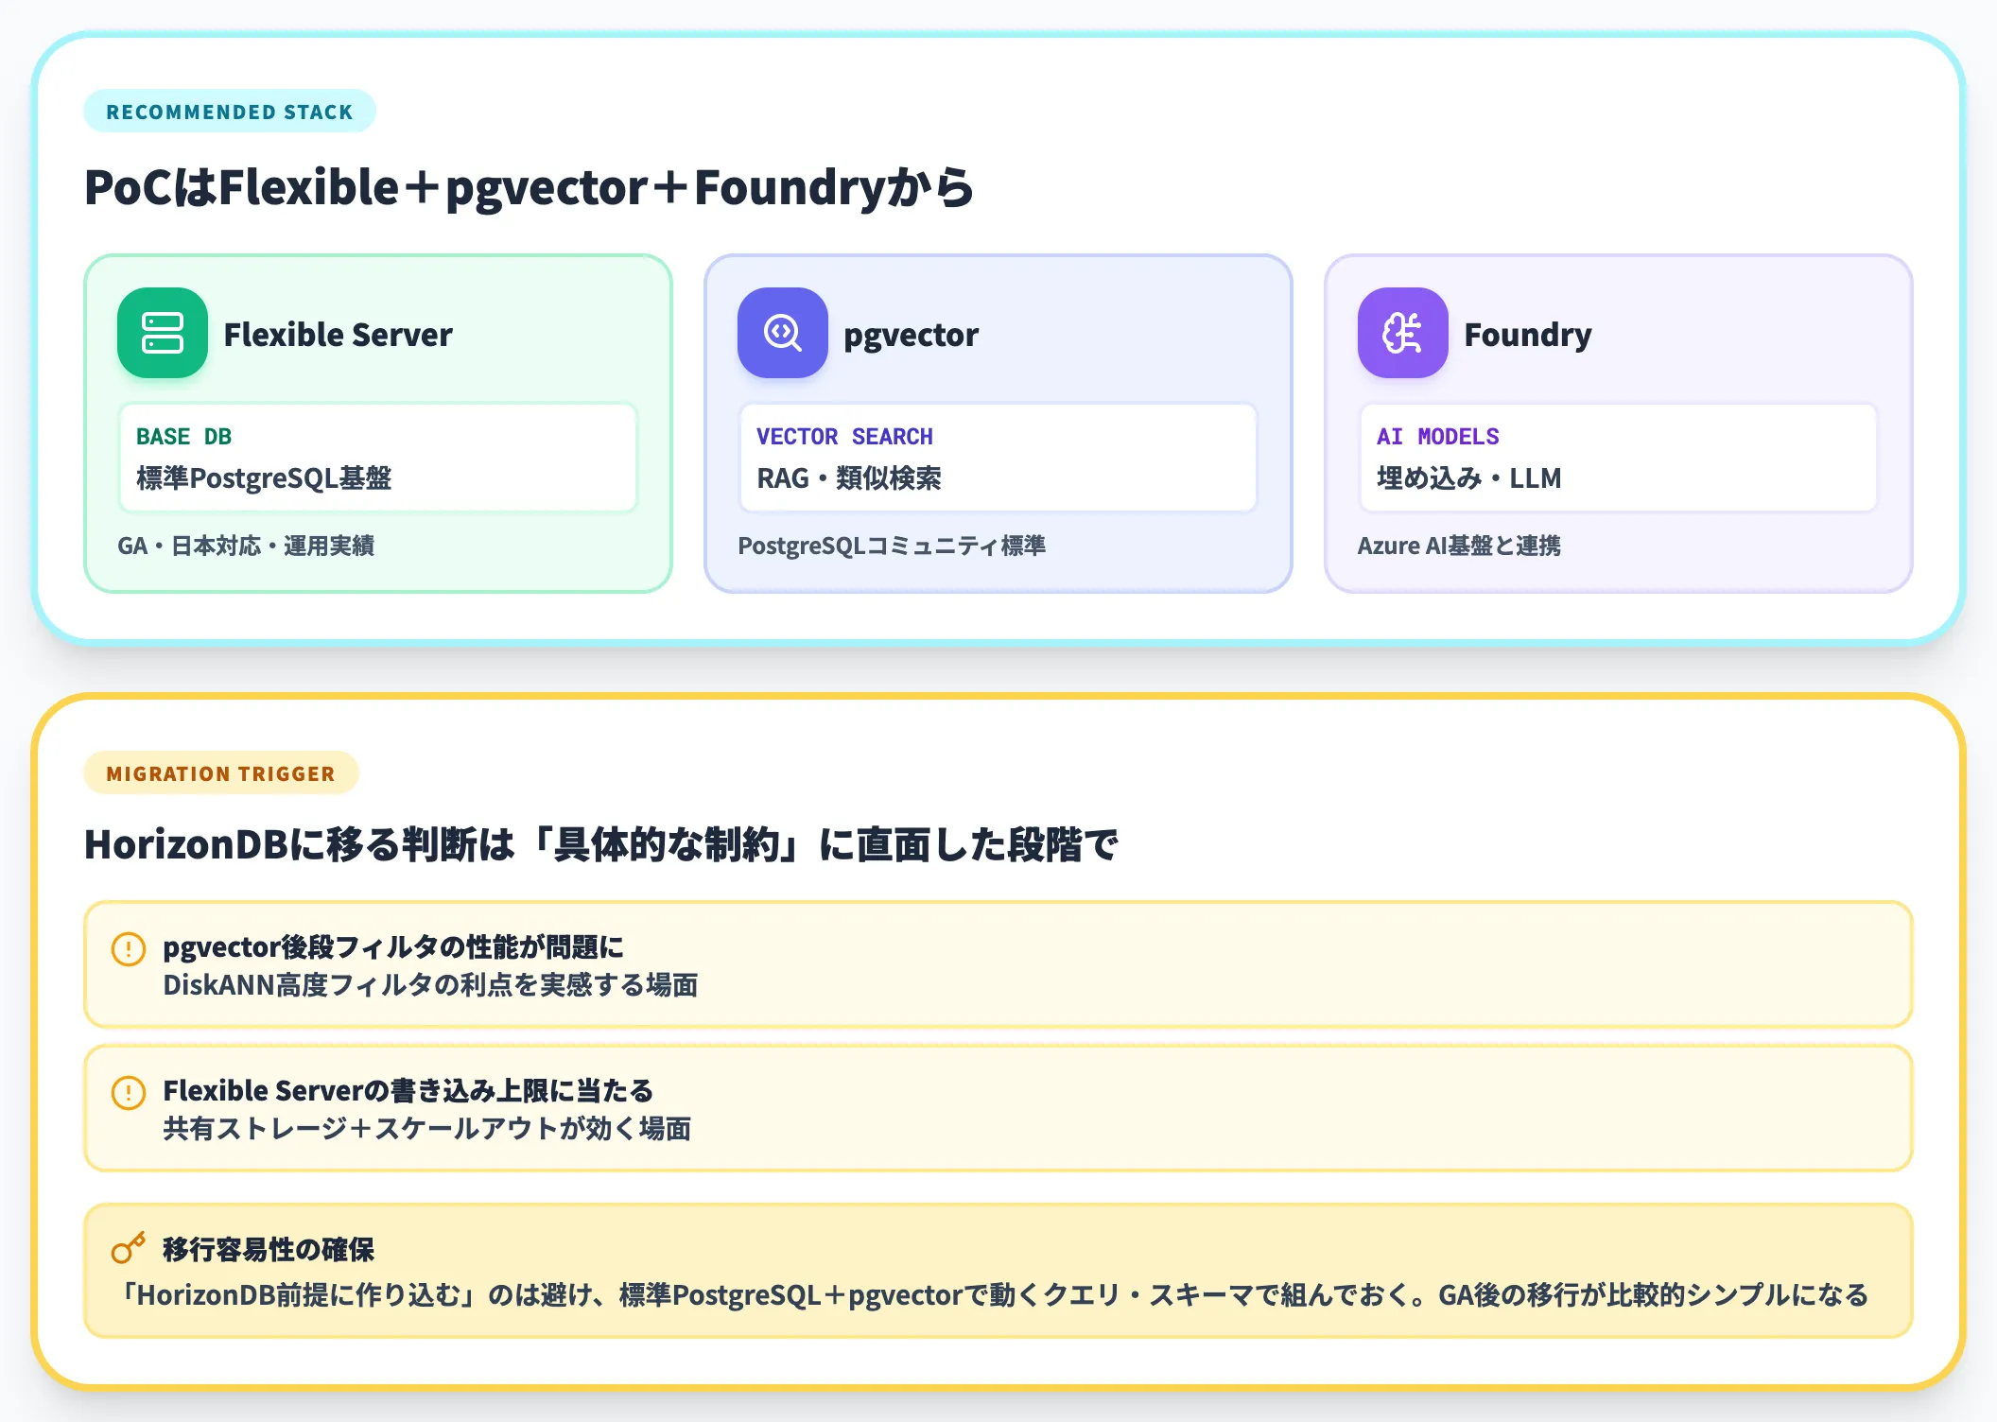1997x1422 pixels.
Task: Click the text 共有ストレージ＋スケールアウトが効く場面
Action: [427, 1129]
